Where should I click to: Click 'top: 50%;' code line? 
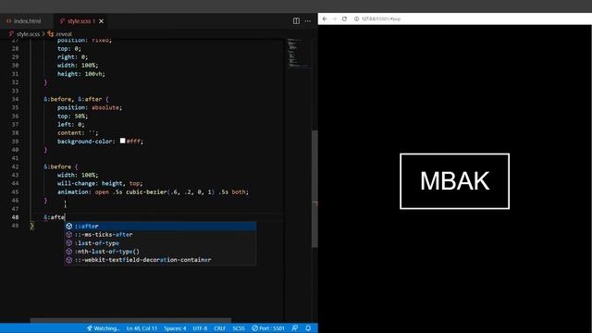[72, 117]
